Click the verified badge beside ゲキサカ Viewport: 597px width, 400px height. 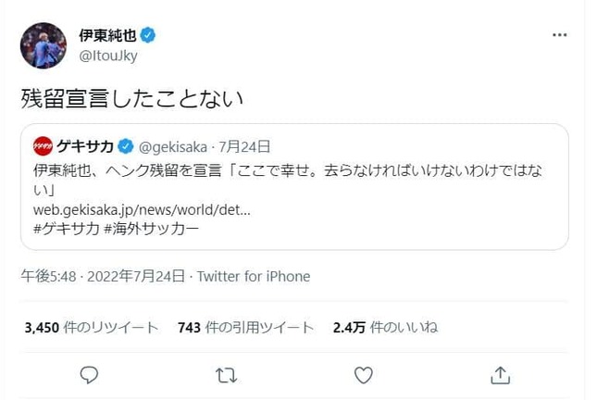click(x=125, y=145)
